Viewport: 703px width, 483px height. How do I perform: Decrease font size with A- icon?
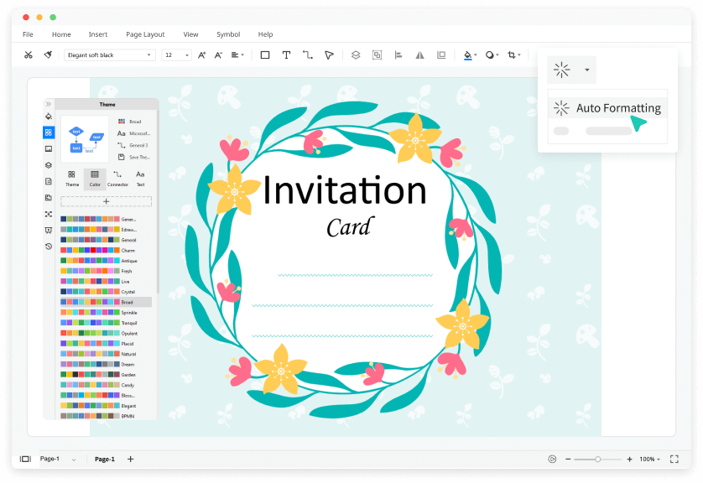coord(218,55)
